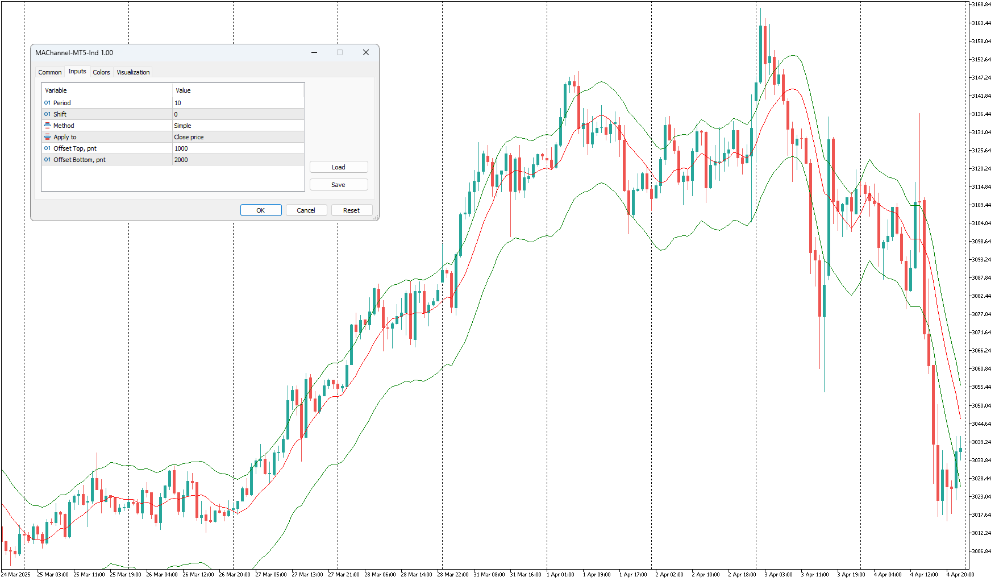Click the integer icon beside Period
The width and height of the screenshot is (999, 581).
point(47,103)
